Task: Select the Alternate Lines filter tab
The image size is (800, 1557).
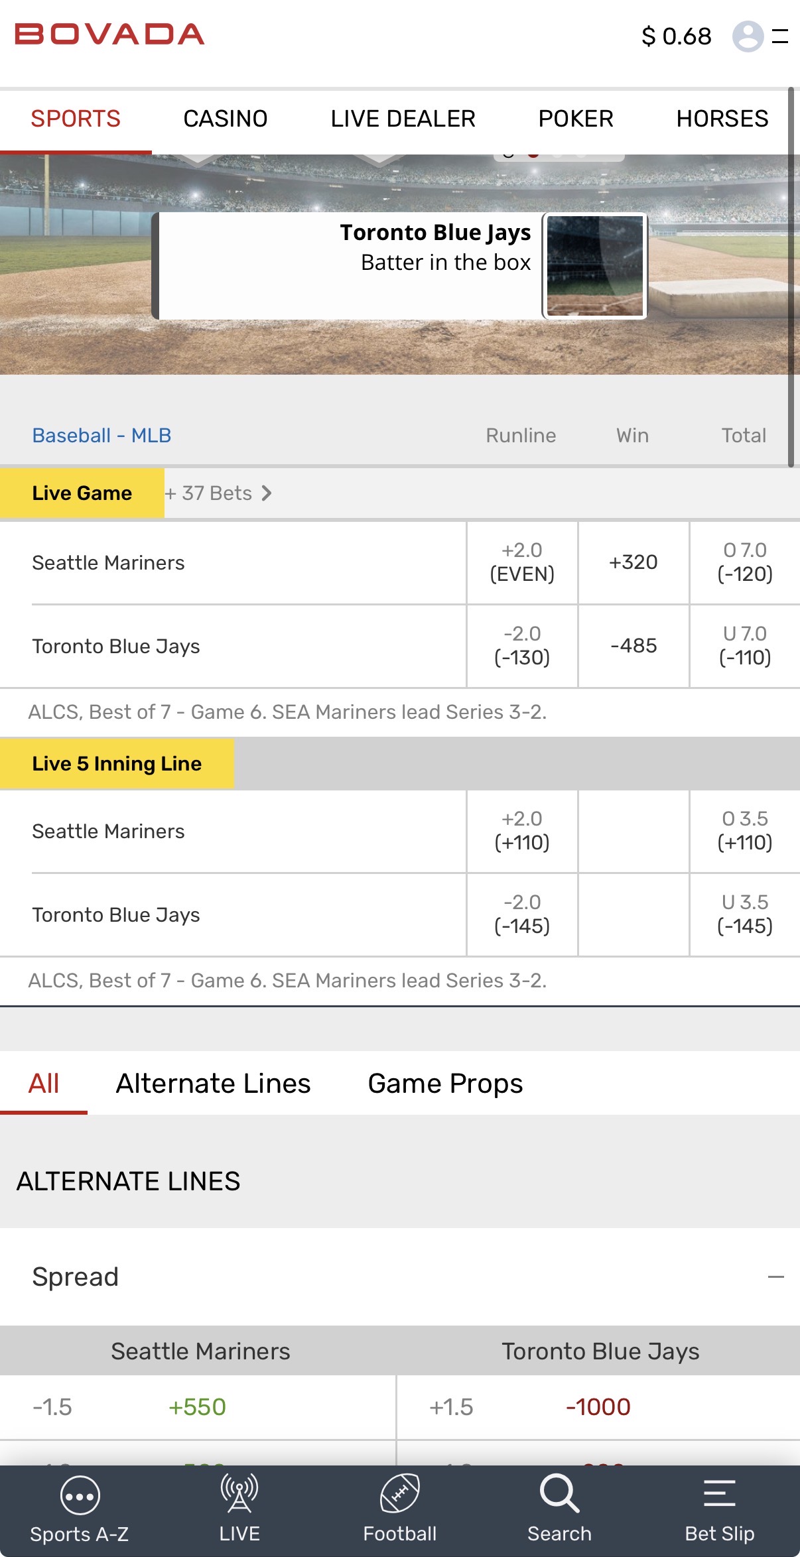Action: click(213, 1084)
